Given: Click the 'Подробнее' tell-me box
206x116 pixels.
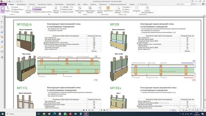Looking at the screenshot, I should 143,4.
